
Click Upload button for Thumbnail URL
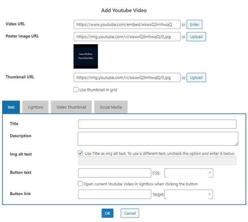196,77
